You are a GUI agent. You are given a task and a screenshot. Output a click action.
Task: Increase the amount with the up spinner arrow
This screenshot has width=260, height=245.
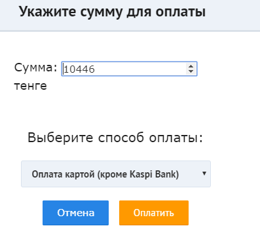click(191, 66)
